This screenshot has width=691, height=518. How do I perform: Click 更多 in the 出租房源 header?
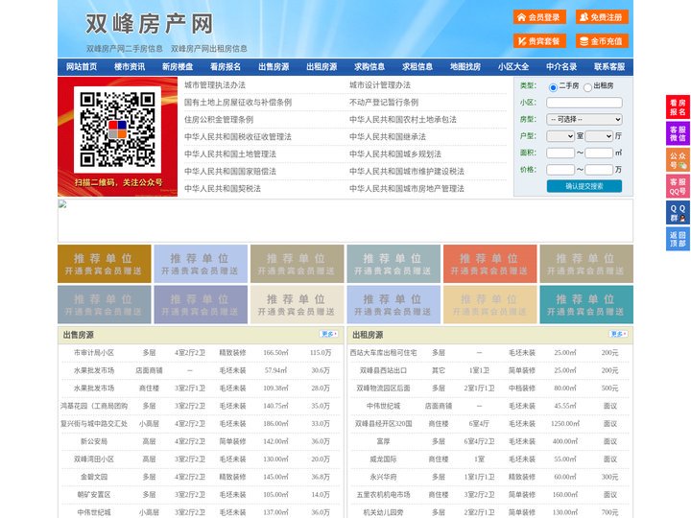[x=618, y=335]
